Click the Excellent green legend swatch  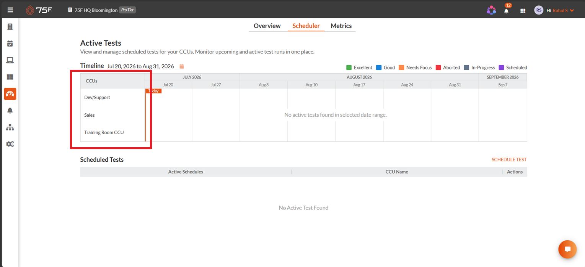click(349, 68)
